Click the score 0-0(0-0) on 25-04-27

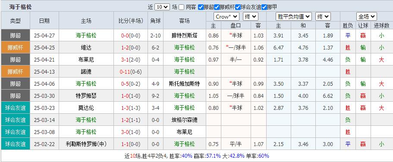[x=131, y=36]
